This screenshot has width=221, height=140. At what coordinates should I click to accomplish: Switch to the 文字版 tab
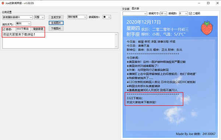(x=126, y=9)
